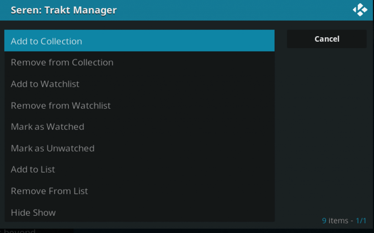The image size is (374, 233).
Task: Click the 9 items count label
Action: tap(335, 221)
